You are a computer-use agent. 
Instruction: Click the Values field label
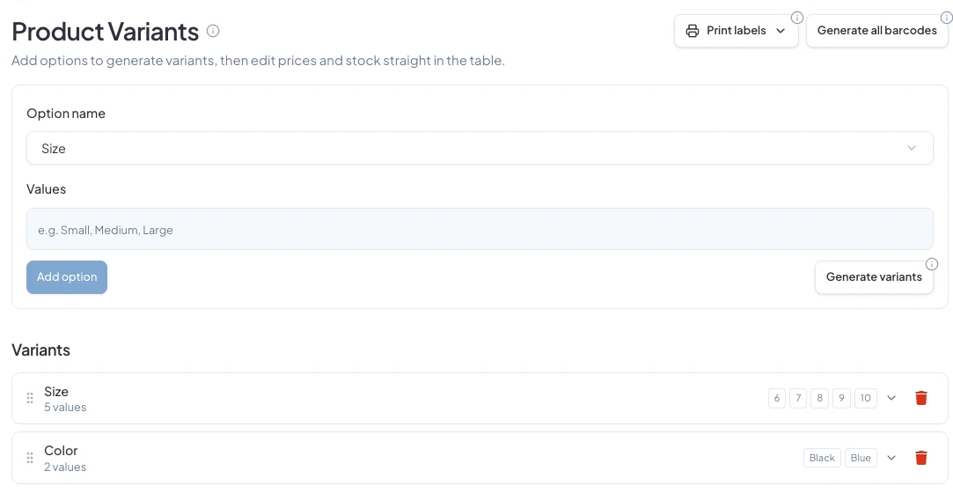point(46,189)
